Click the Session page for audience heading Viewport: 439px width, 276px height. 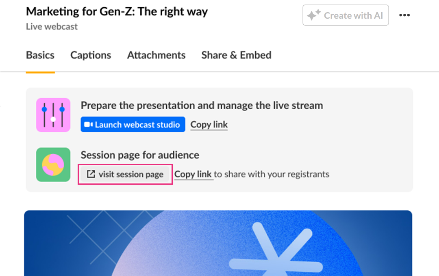140,155
